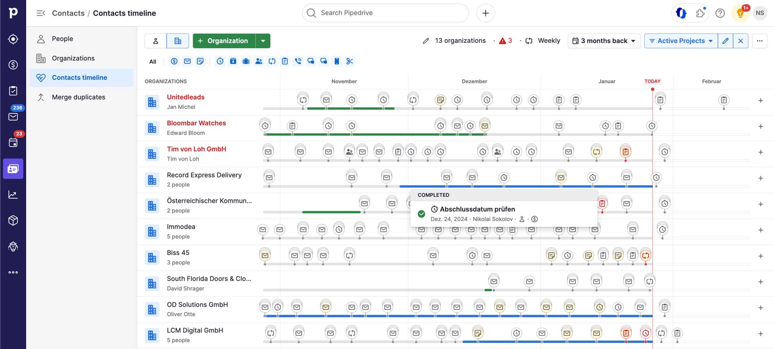Open the Activities calendar with 23 notifications
This screenshot has width=774, height=349.
(13, 142)
